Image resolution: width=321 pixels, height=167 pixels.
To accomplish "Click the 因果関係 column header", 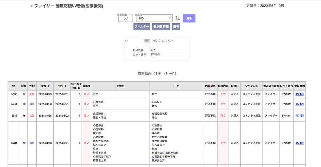I will (x=210, y=86).
